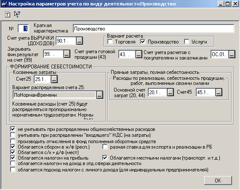
Task: Enable 'учитывать при распределении входящего НДС'
Action: point(13,135)
